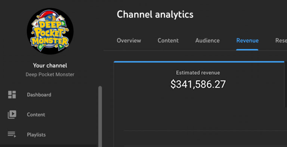The width and height of the screenshot is (287, 147).
Task: Open the partially visible Research tab
Action: point(281,40)
